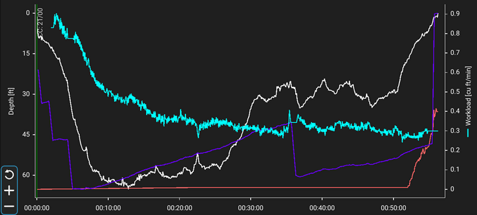Click the 00:40:00 time axis label

coord(322,208)
